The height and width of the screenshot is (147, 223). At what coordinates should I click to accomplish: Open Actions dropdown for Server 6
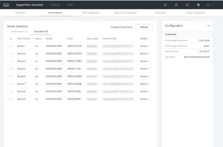tap(145, 76)
